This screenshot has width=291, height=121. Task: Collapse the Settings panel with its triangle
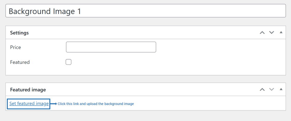coord(281,32)
